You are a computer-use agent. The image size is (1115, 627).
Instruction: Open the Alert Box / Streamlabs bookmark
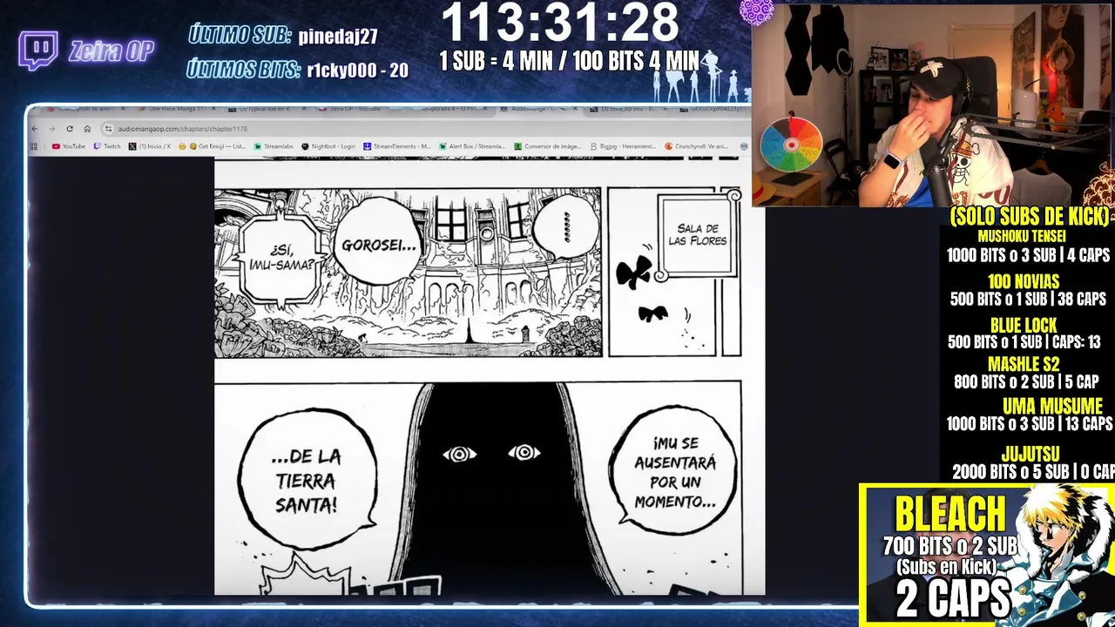tap(471, 146)
